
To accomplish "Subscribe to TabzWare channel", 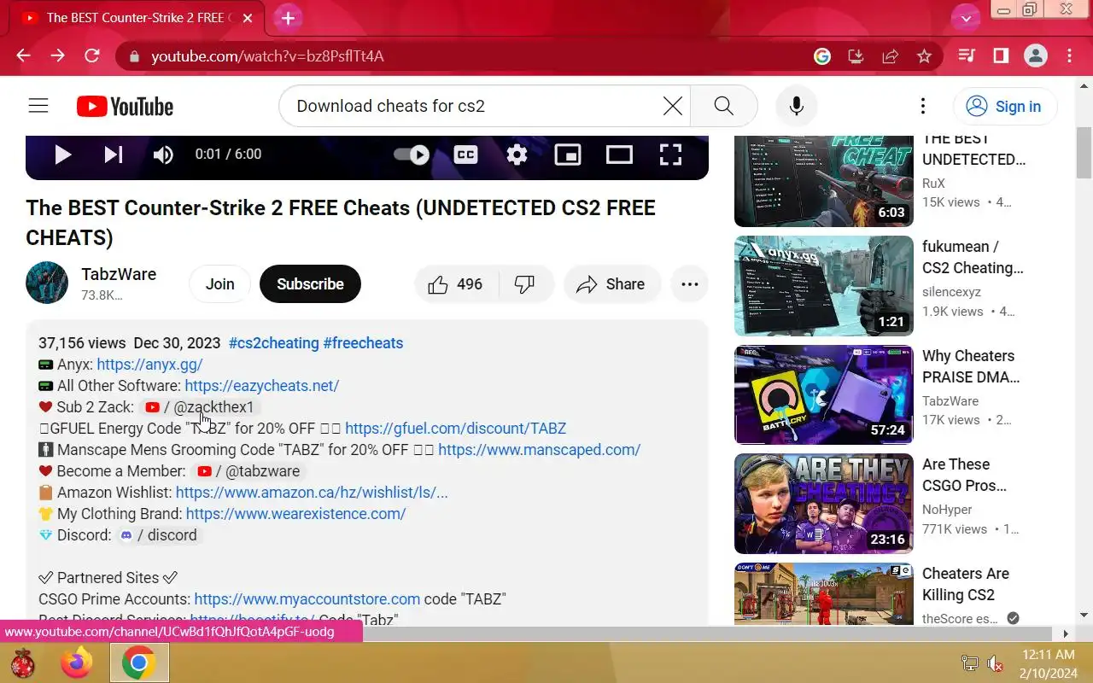I will coord(310,284).
